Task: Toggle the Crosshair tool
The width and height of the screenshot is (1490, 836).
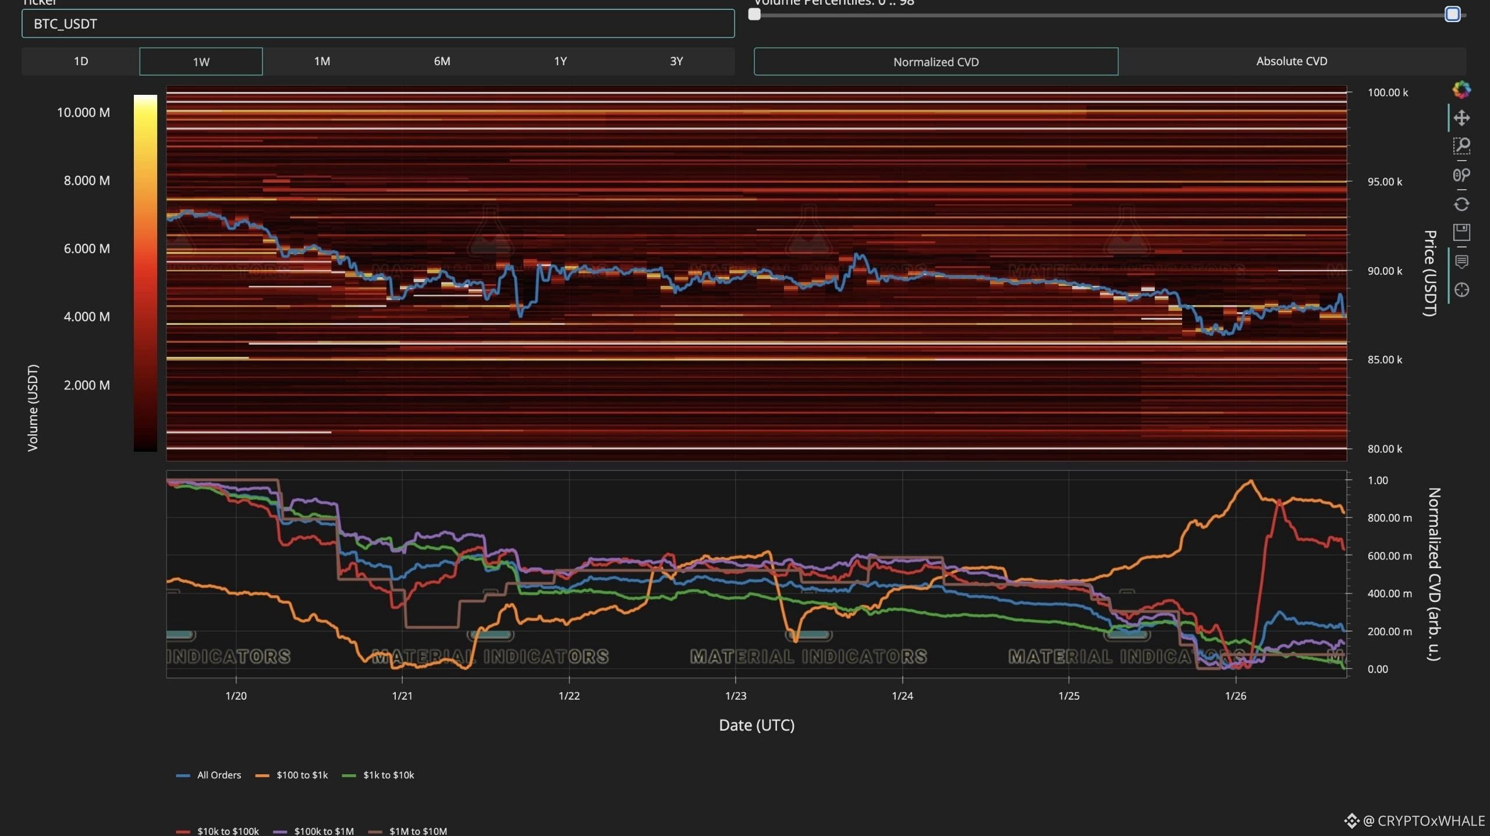Action: click(x=1461, y=289)
